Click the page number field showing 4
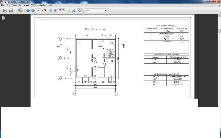This screenshot has width=221, height=138. (38, 10)
